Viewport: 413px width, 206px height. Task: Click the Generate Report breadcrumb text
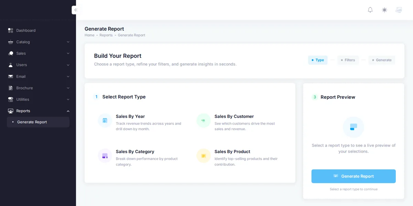click(x=131, y=35)
